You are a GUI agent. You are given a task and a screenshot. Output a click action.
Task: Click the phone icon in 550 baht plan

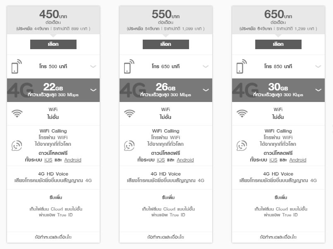click(129, 66)
